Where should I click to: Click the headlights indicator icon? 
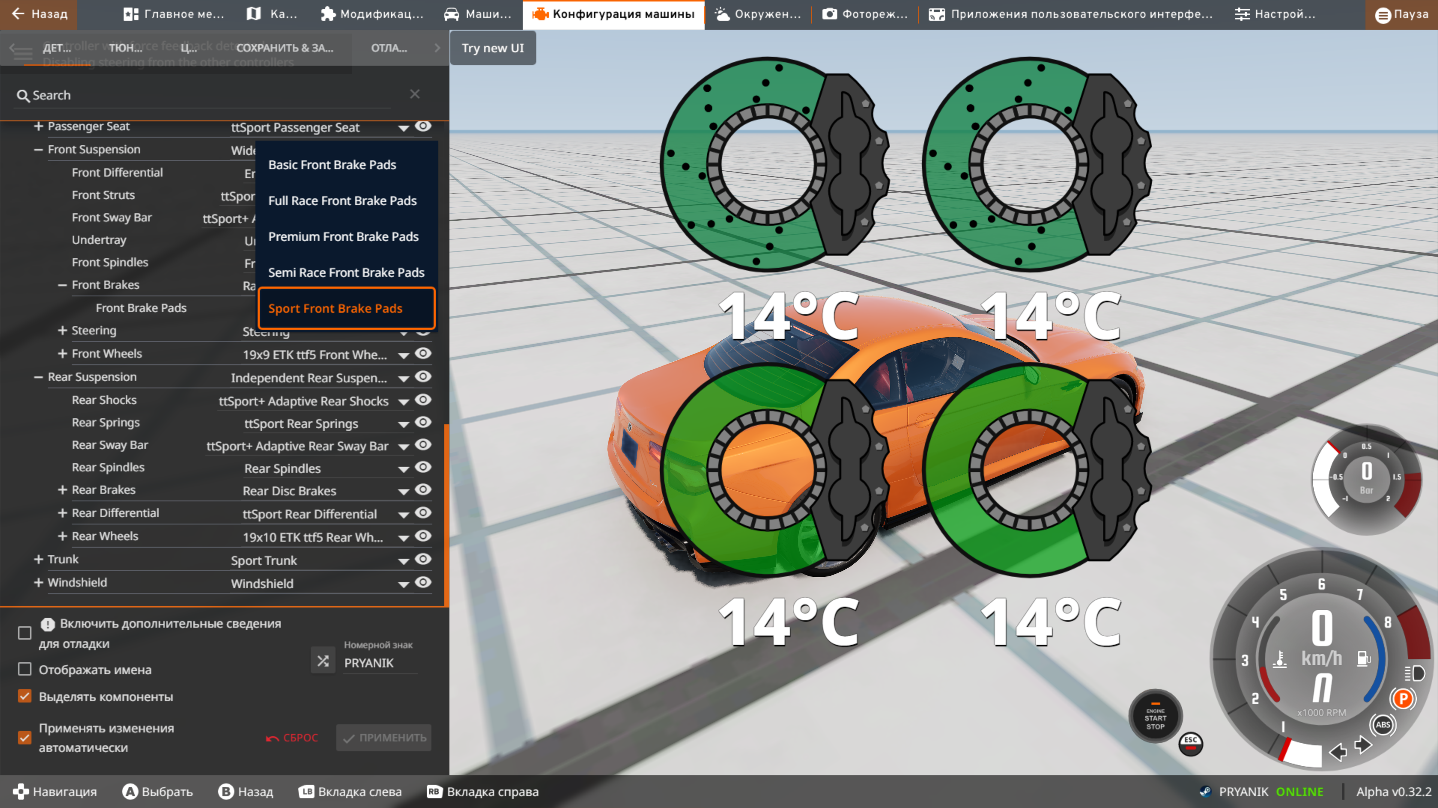(x=1415, y=674)
